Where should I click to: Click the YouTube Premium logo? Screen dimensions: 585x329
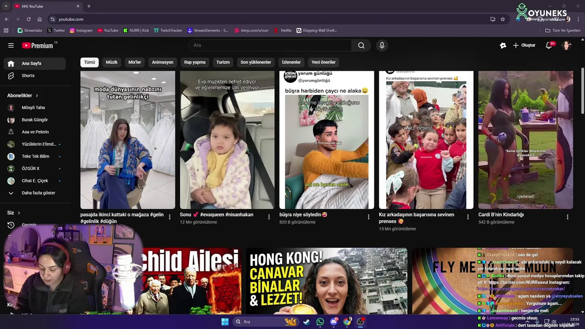(x=37, y=45)
